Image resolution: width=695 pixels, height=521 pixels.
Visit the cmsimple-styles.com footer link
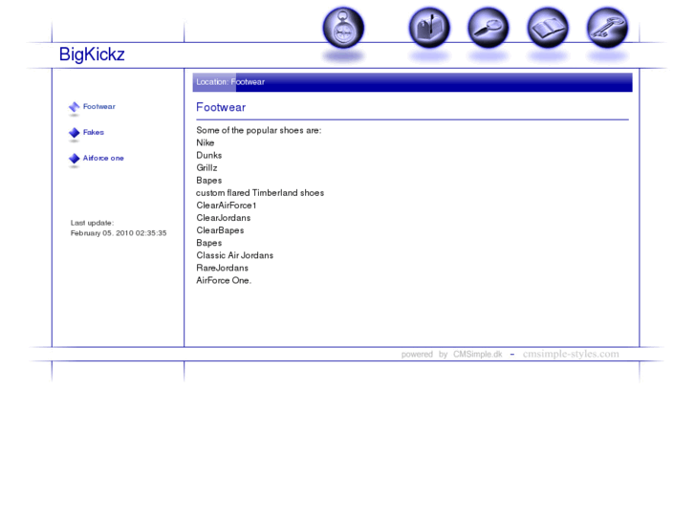(571, 354)
